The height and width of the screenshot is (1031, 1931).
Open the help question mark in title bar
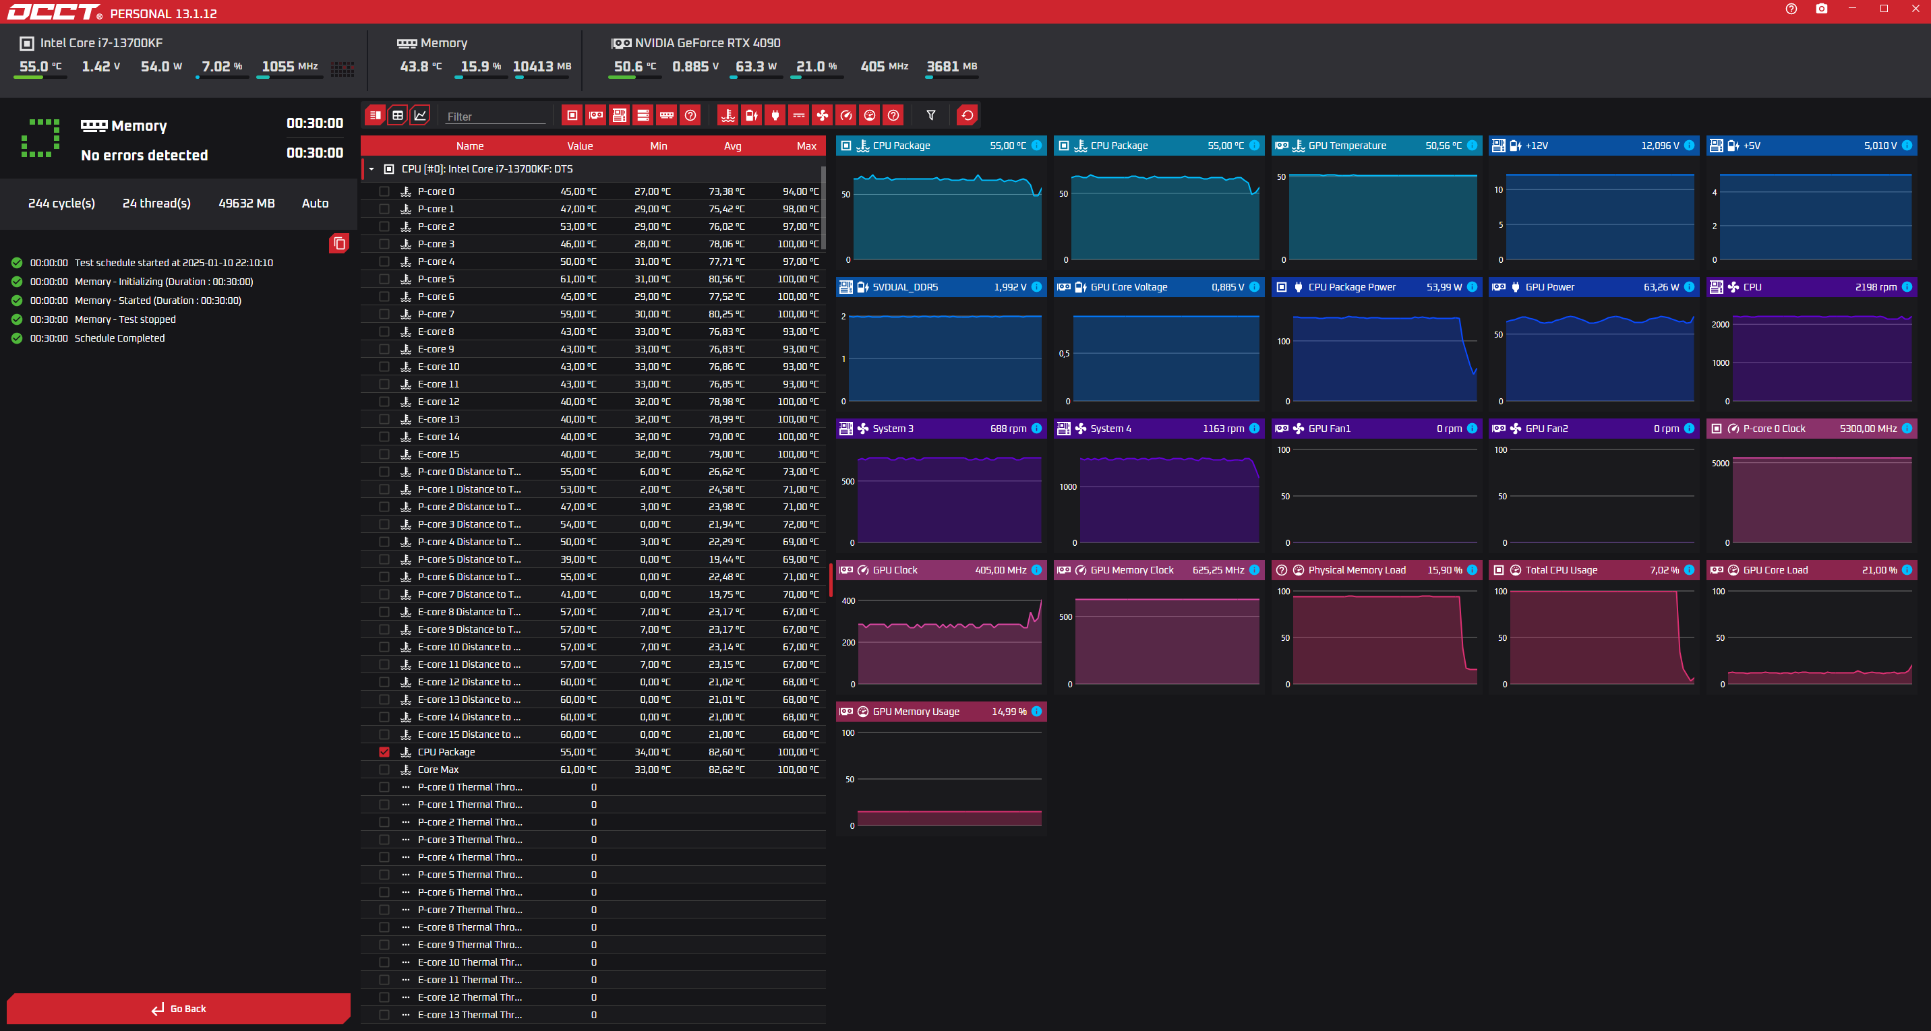tap(1791, 9)
